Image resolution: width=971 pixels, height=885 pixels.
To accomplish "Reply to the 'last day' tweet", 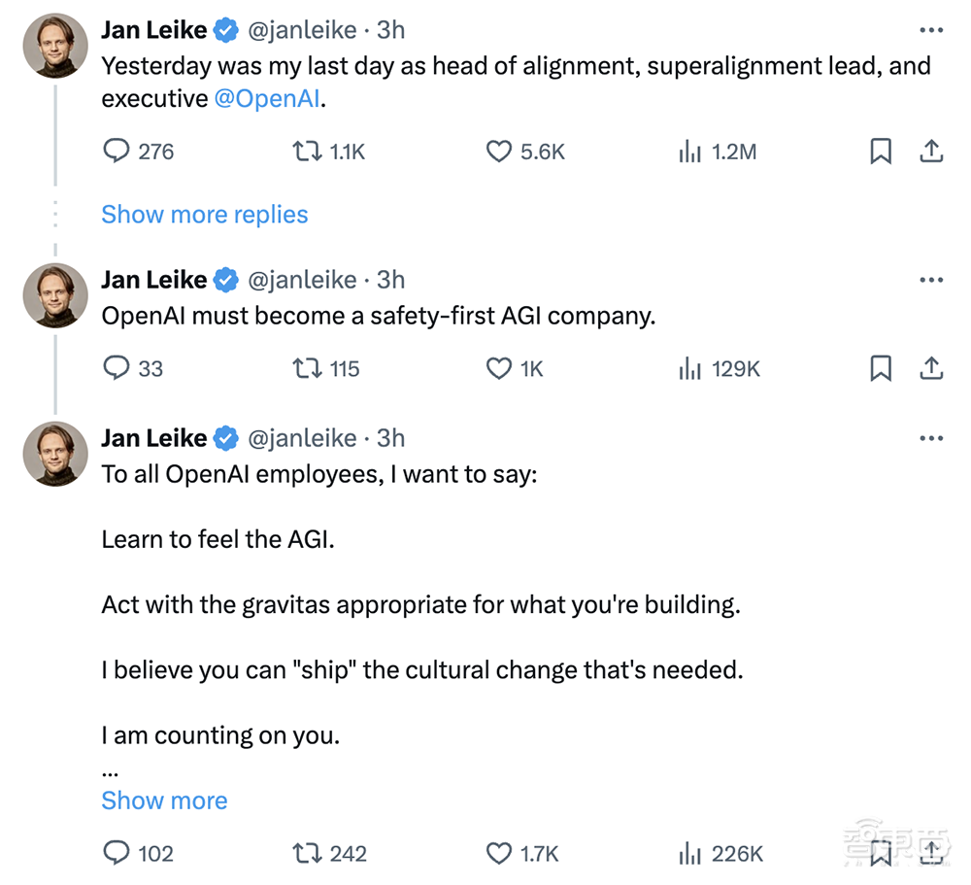I will coord(117,152).
